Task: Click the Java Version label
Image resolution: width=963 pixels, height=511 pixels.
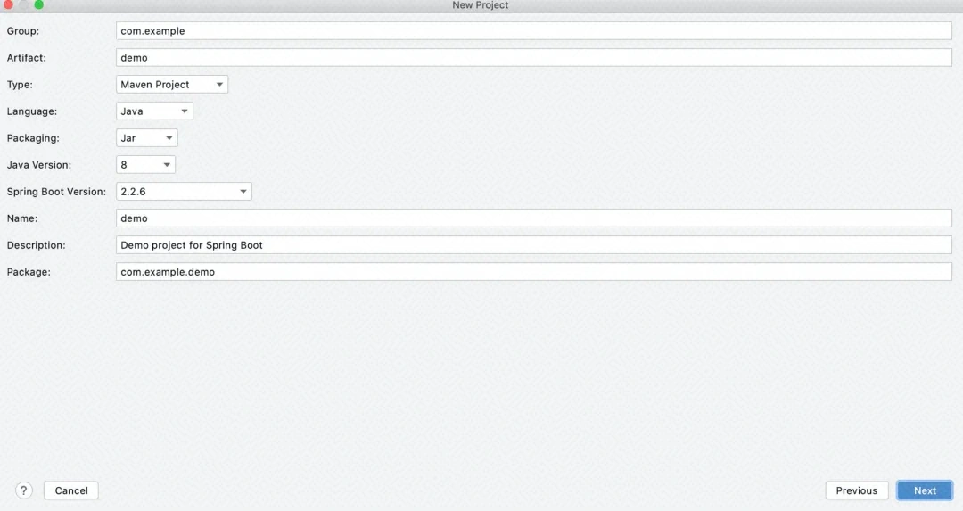Action: [38, 165]
